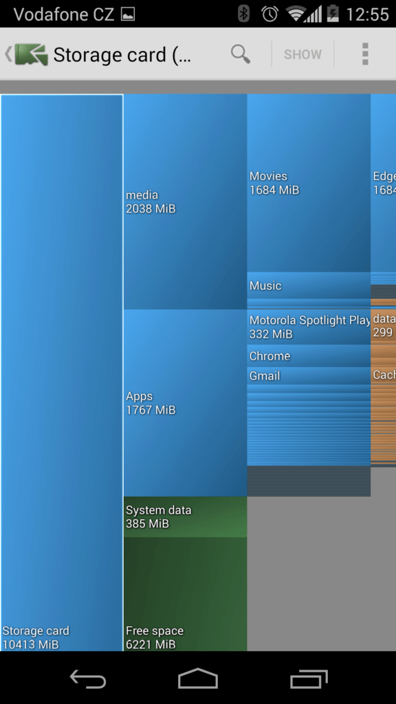The width and height of the screenshot is (396, 704).
Task: Tap the back chevron beside app icon
Action: point(8,54)
